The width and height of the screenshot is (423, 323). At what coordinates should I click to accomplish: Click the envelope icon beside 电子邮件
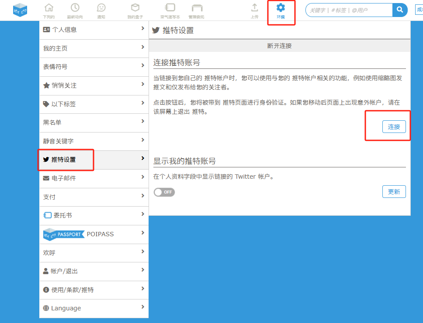[x=46, y=178]
